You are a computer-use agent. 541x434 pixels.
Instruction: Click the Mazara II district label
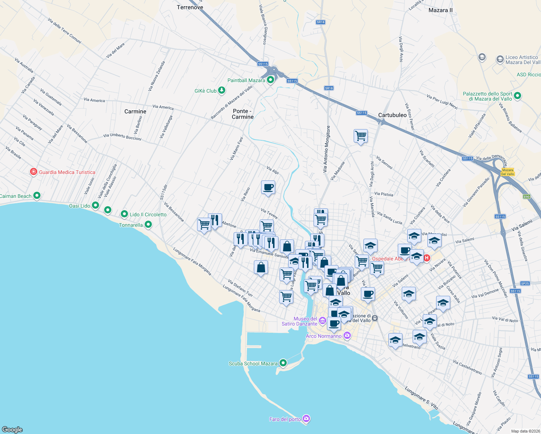(x=440, y=10)
